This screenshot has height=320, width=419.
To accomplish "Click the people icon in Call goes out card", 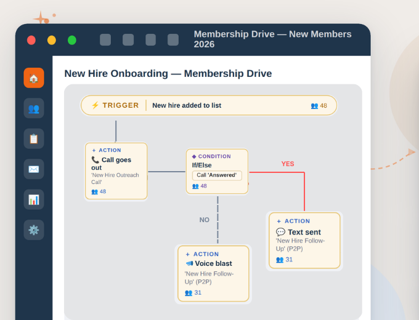I will pyautogui.click(x=95, y=191).
